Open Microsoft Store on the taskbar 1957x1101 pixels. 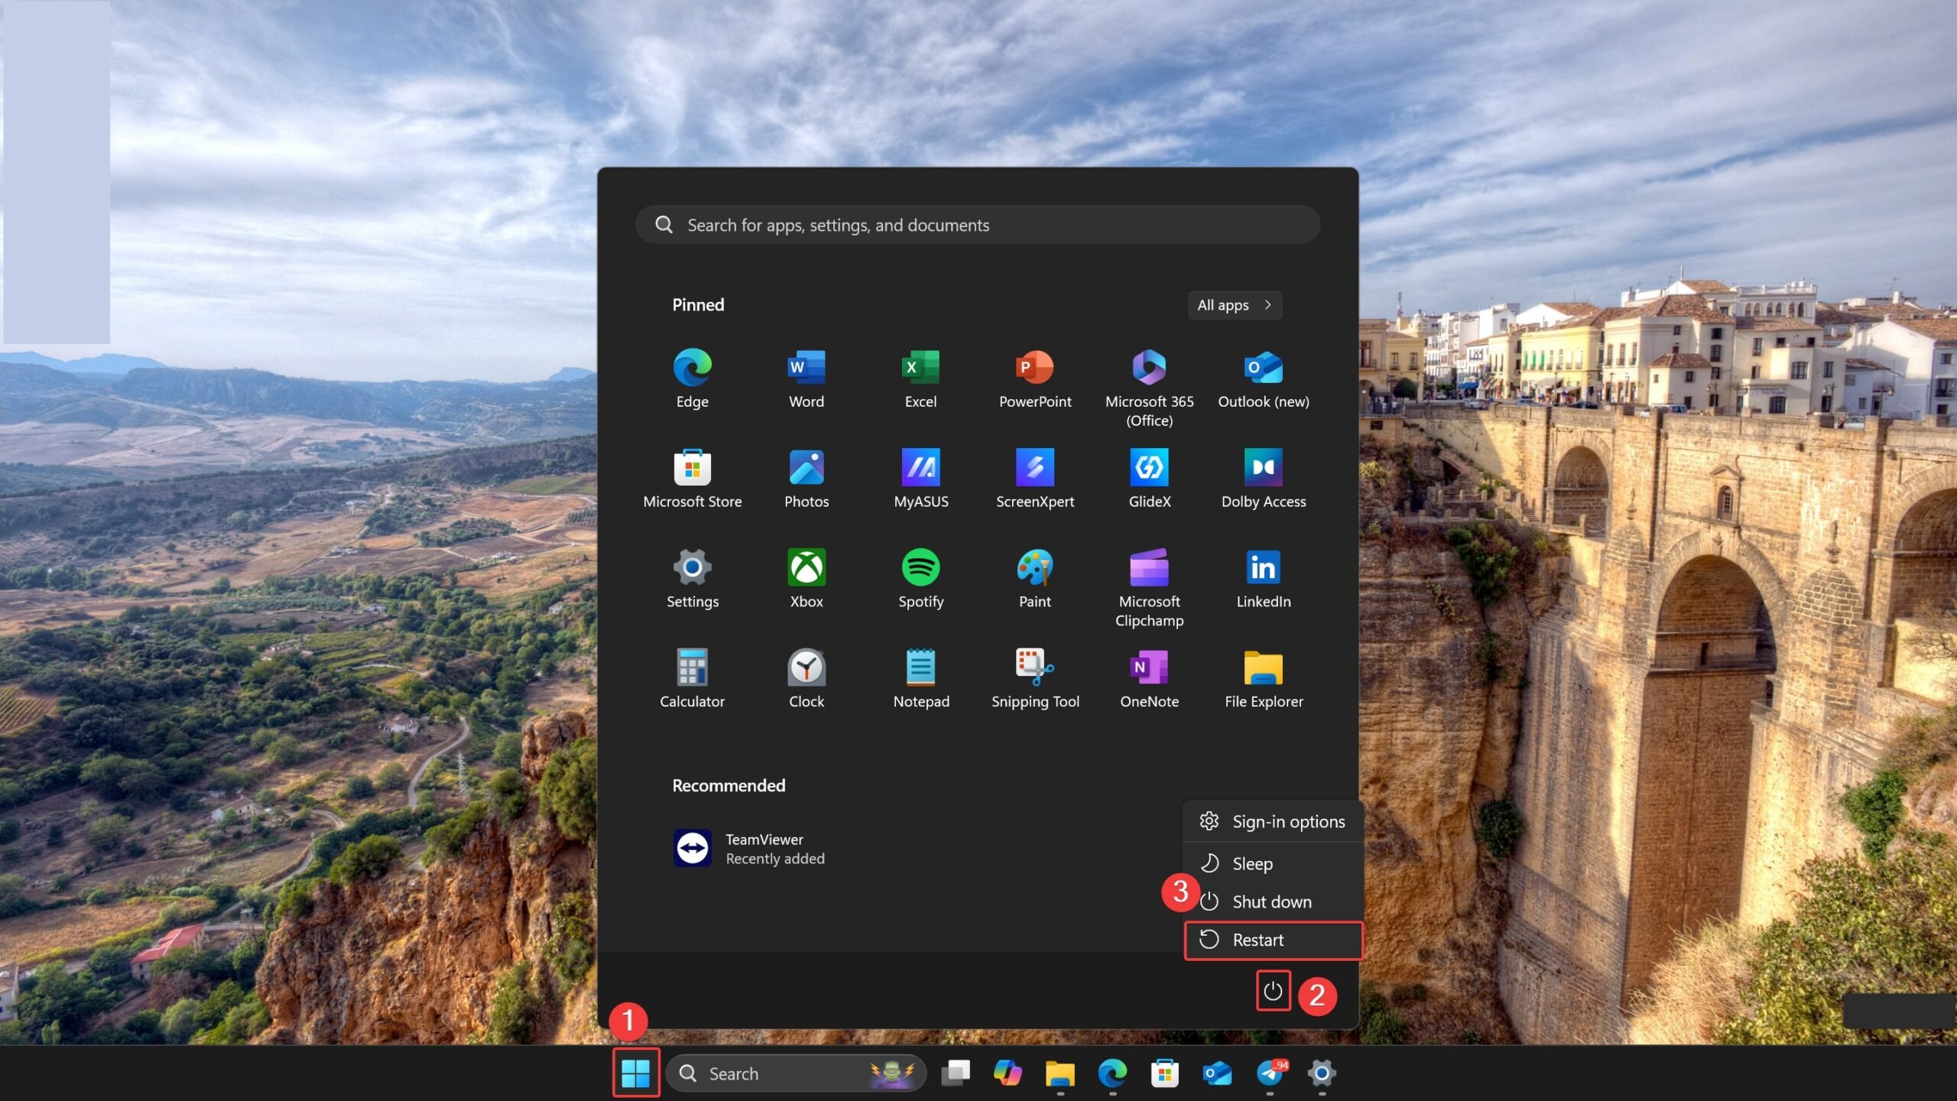pyautogui.click(x=1164, y=1073)
